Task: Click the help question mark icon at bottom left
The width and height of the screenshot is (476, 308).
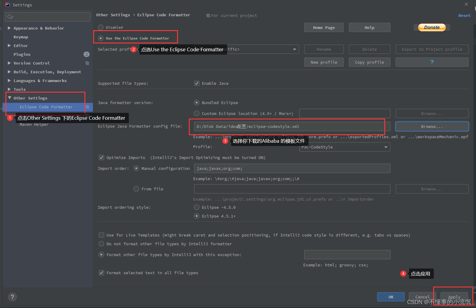Action: click(12, 297)
